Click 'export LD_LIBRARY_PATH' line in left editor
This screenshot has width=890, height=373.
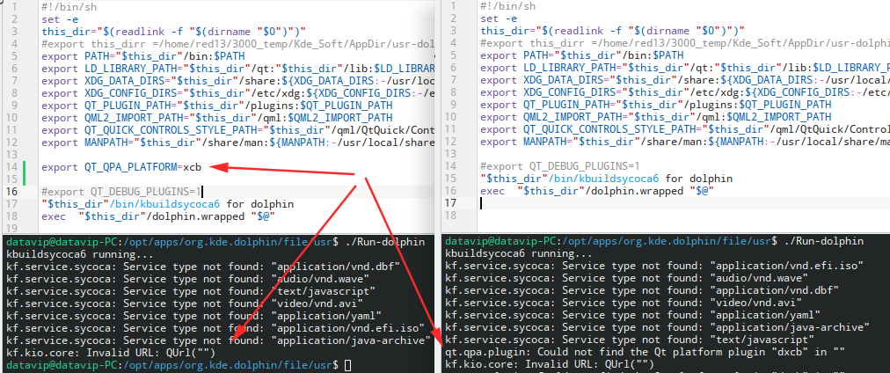[x=237, y=69]
